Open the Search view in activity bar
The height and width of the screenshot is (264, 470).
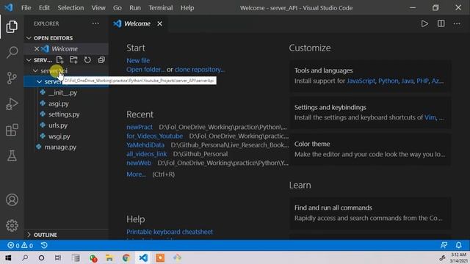pos(12,52)
